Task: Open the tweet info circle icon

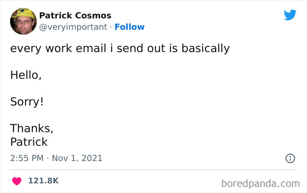Action: [x=290, y=158]
